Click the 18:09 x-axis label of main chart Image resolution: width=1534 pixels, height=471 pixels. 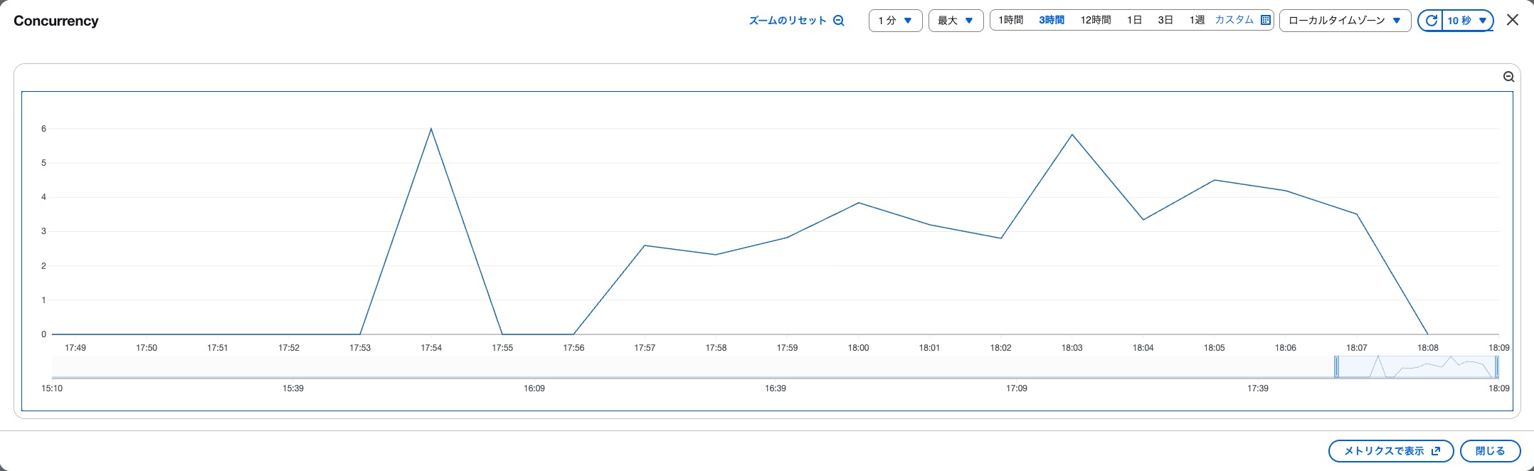click(x=1498, y=348)
